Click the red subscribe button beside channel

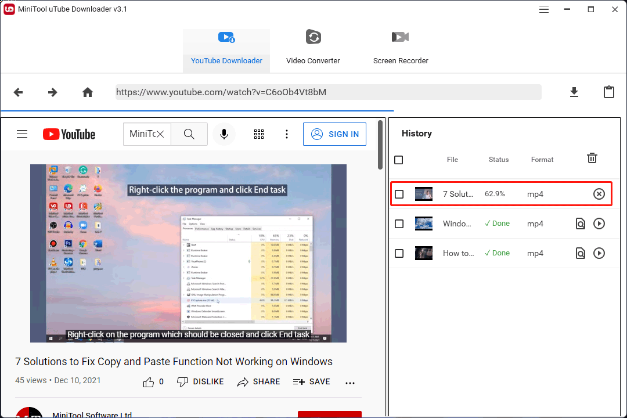330,415
